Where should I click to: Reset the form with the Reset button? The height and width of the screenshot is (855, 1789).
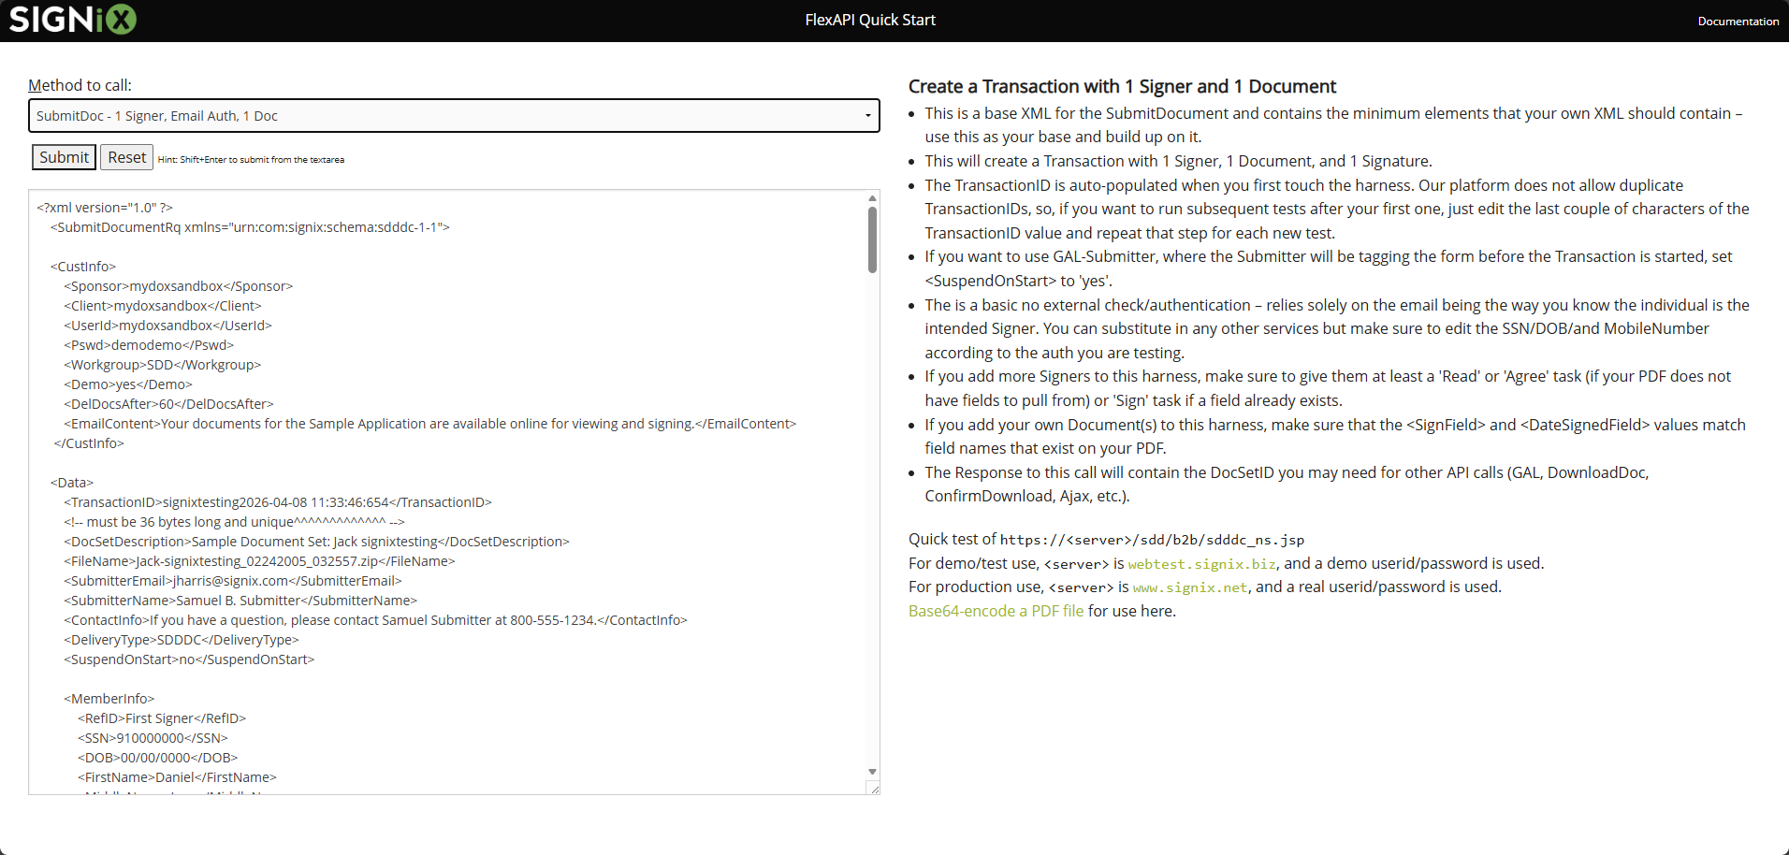[x=125, y=156]
